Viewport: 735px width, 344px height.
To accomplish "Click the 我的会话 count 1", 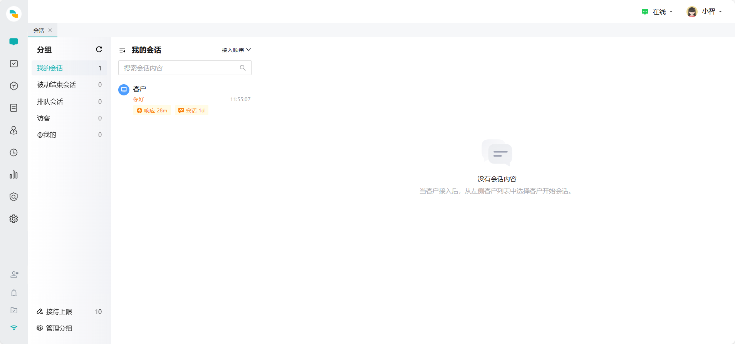I will click(x=100, y=68).
